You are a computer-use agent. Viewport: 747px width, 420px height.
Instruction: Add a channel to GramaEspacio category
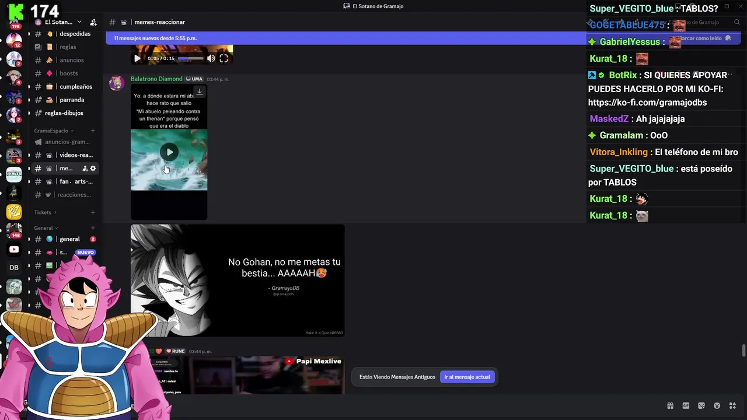point(93,131)
